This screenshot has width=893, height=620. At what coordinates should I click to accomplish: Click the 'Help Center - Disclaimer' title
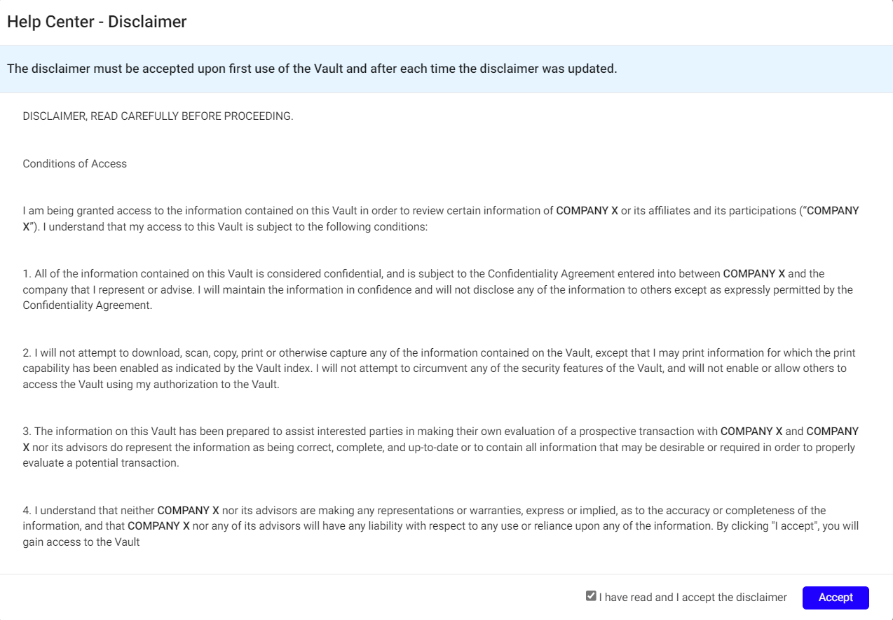(97, 22)
